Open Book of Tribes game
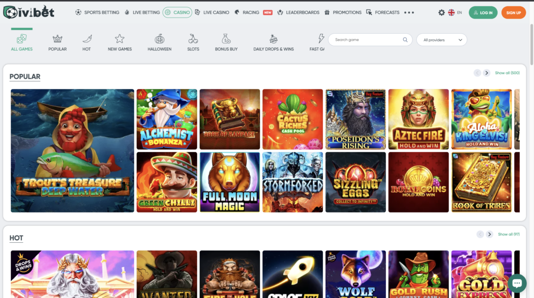 (x=481, y=182)
